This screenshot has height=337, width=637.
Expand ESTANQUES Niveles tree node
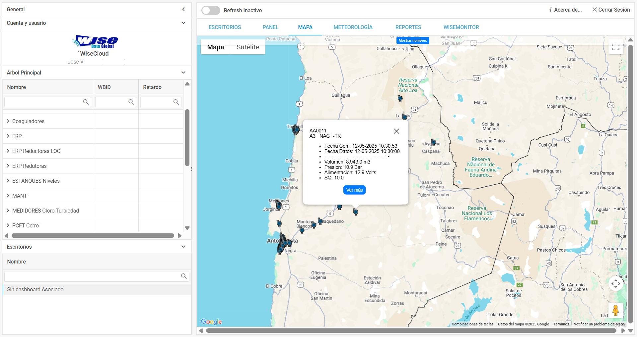[8, 181]
